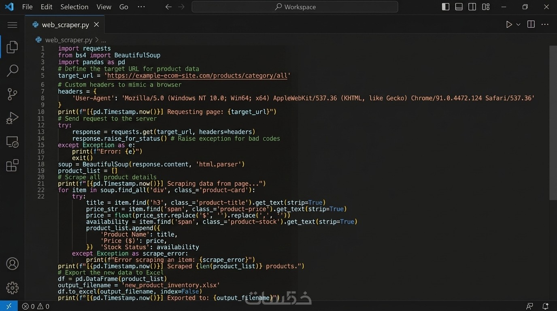Click the vertical editor scrollbar thumb
The image size is (557, 311).
(553, 122)
